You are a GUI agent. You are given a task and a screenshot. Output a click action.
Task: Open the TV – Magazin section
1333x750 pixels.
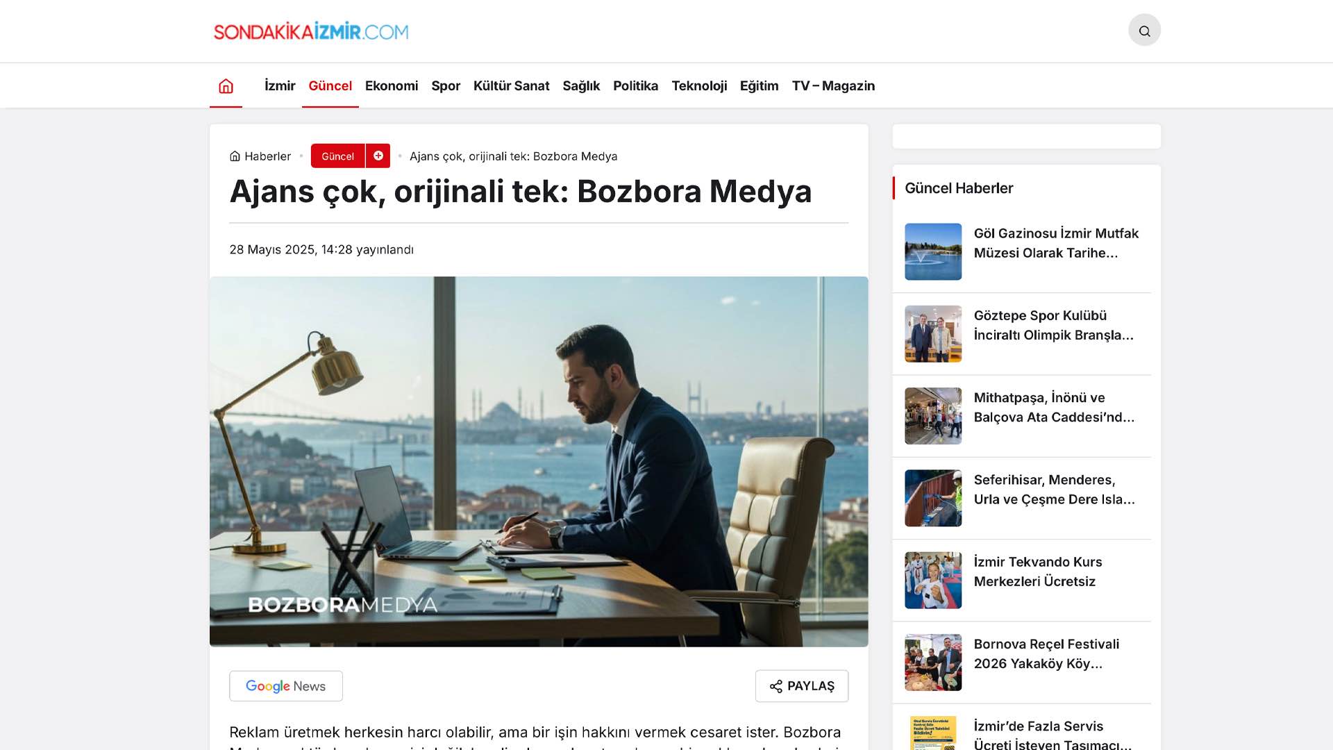point(833,86)
